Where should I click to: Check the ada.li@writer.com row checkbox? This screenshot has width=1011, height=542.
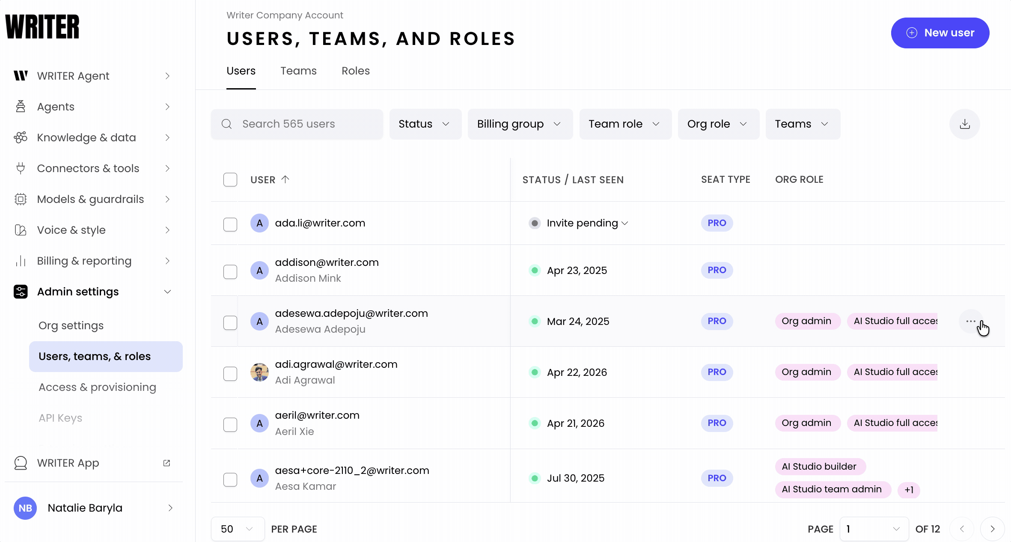pyautogui.click(x=230, y=224)
